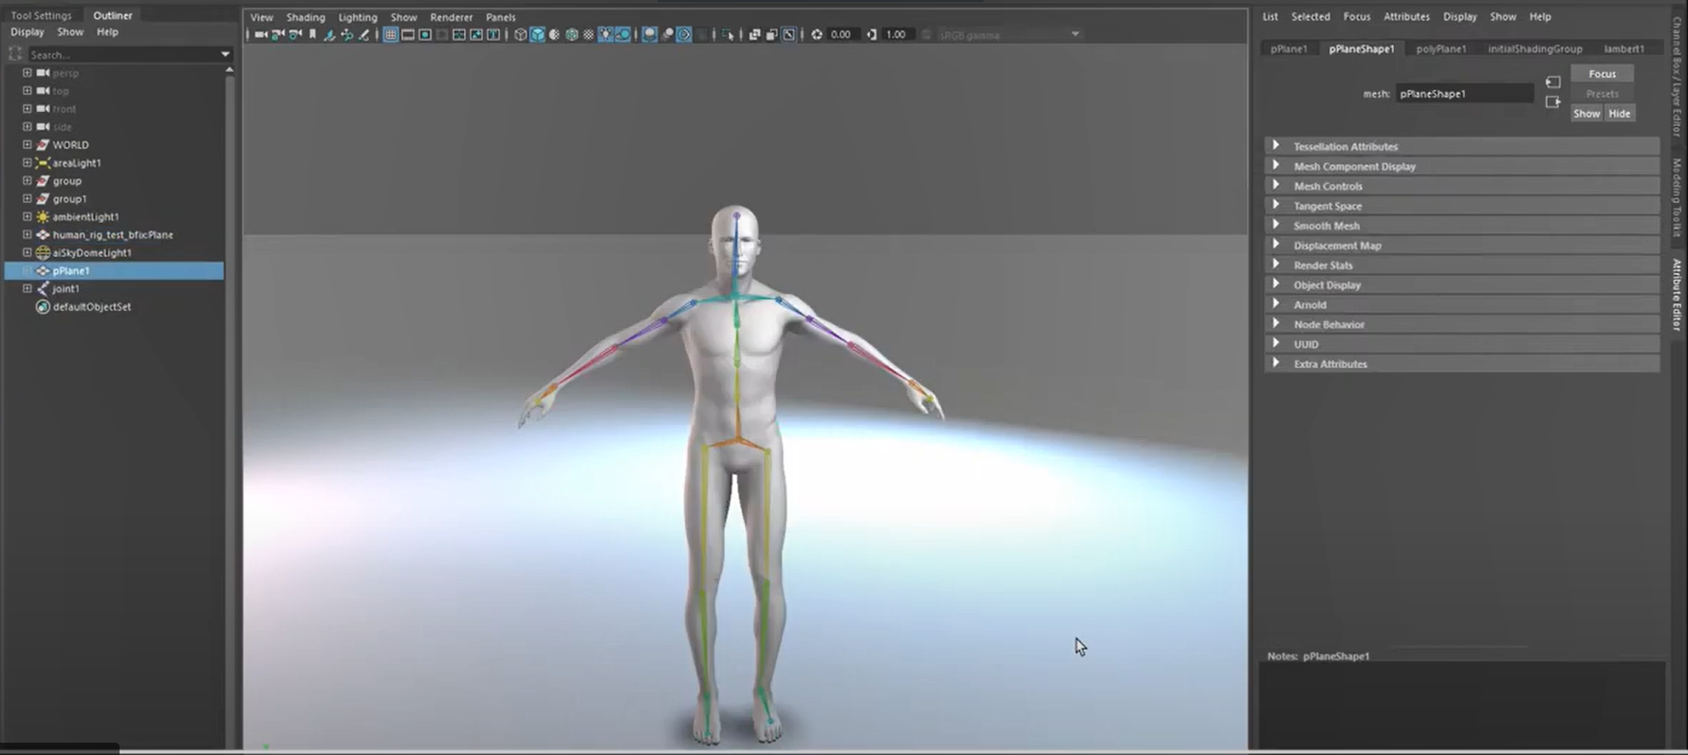
Task: Toggle the viewport grid display button
Action: pos(390,35)
